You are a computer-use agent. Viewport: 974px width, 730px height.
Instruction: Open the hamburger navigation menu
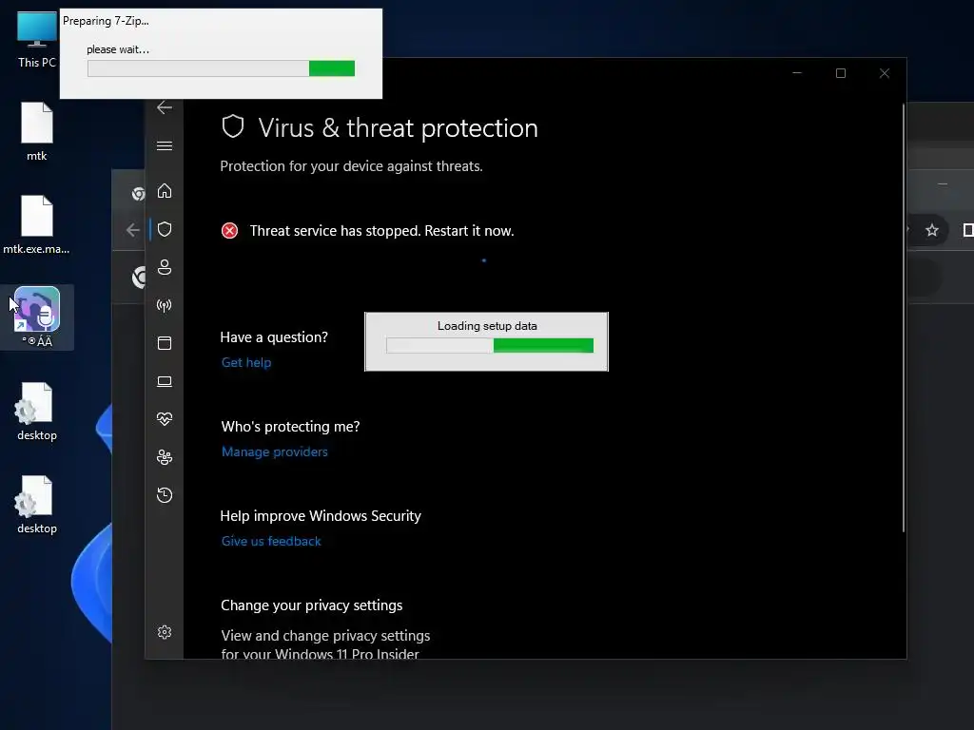click(164, 145)
